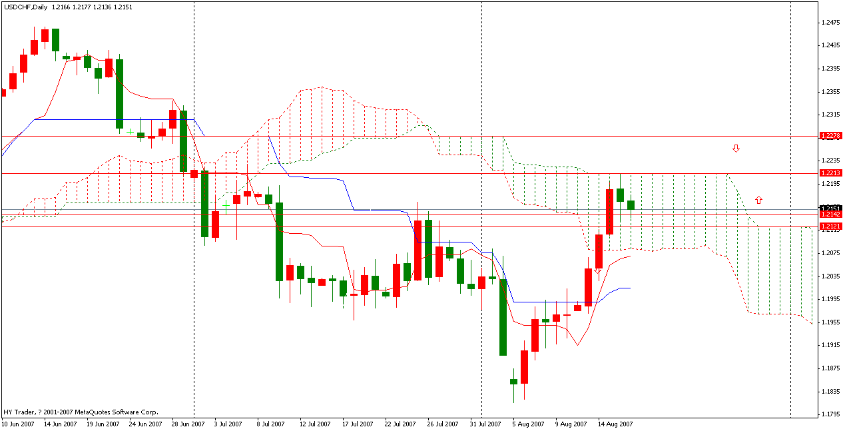Click the 12 Jul 2007 date label
Screen dimensions: 843x429
point(315,424)
